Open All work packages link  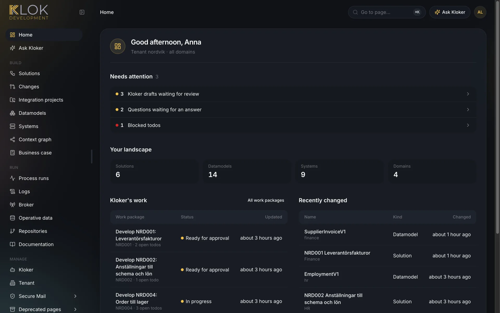[266, 200]
